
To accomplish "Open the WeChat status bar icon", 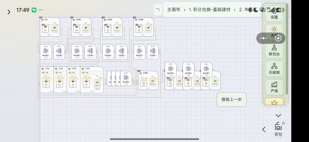I will 34,10.
